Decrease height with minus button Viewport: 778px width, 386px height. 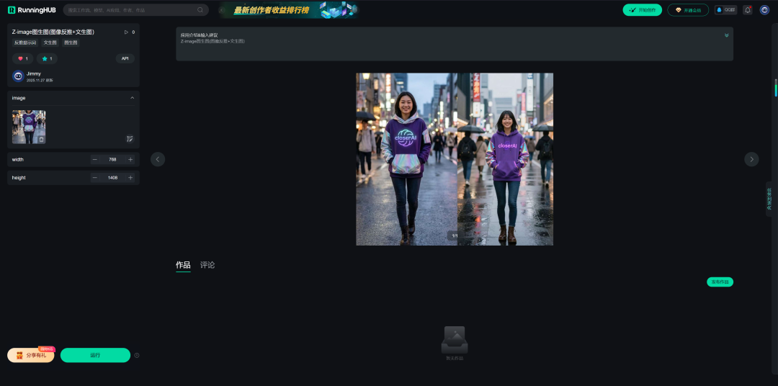pyautogui.click(x=95, y=178)
